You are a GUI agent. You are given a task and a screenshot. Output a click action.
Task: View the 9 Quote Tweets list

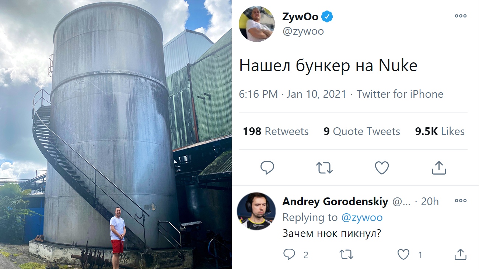pos(362,131)
